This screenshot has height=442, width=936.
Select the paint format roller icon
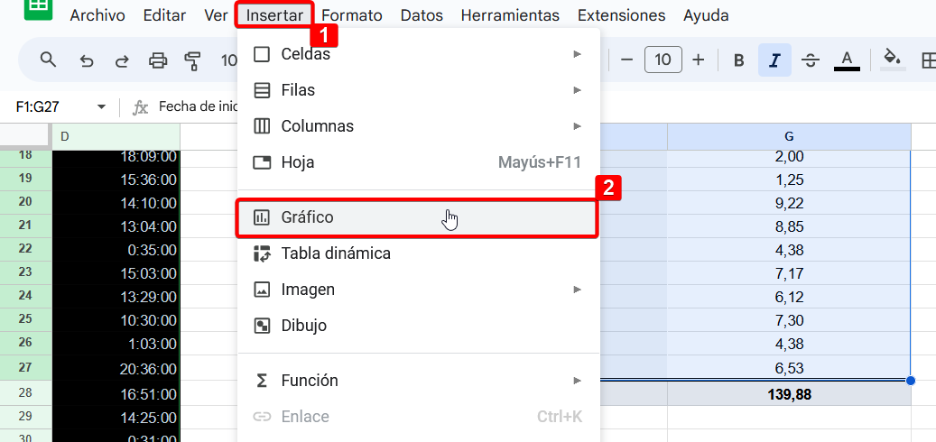(x=192, y=60)
